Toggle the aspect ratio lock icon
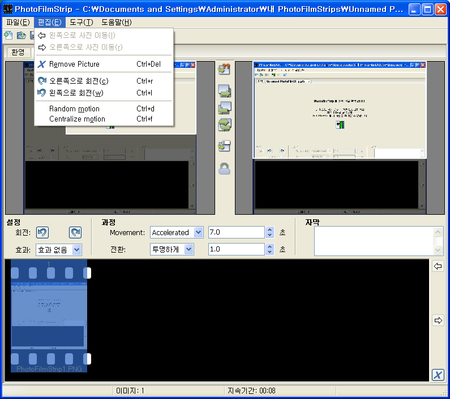This screenshot has height=399, width=450. tap(224, 168)
